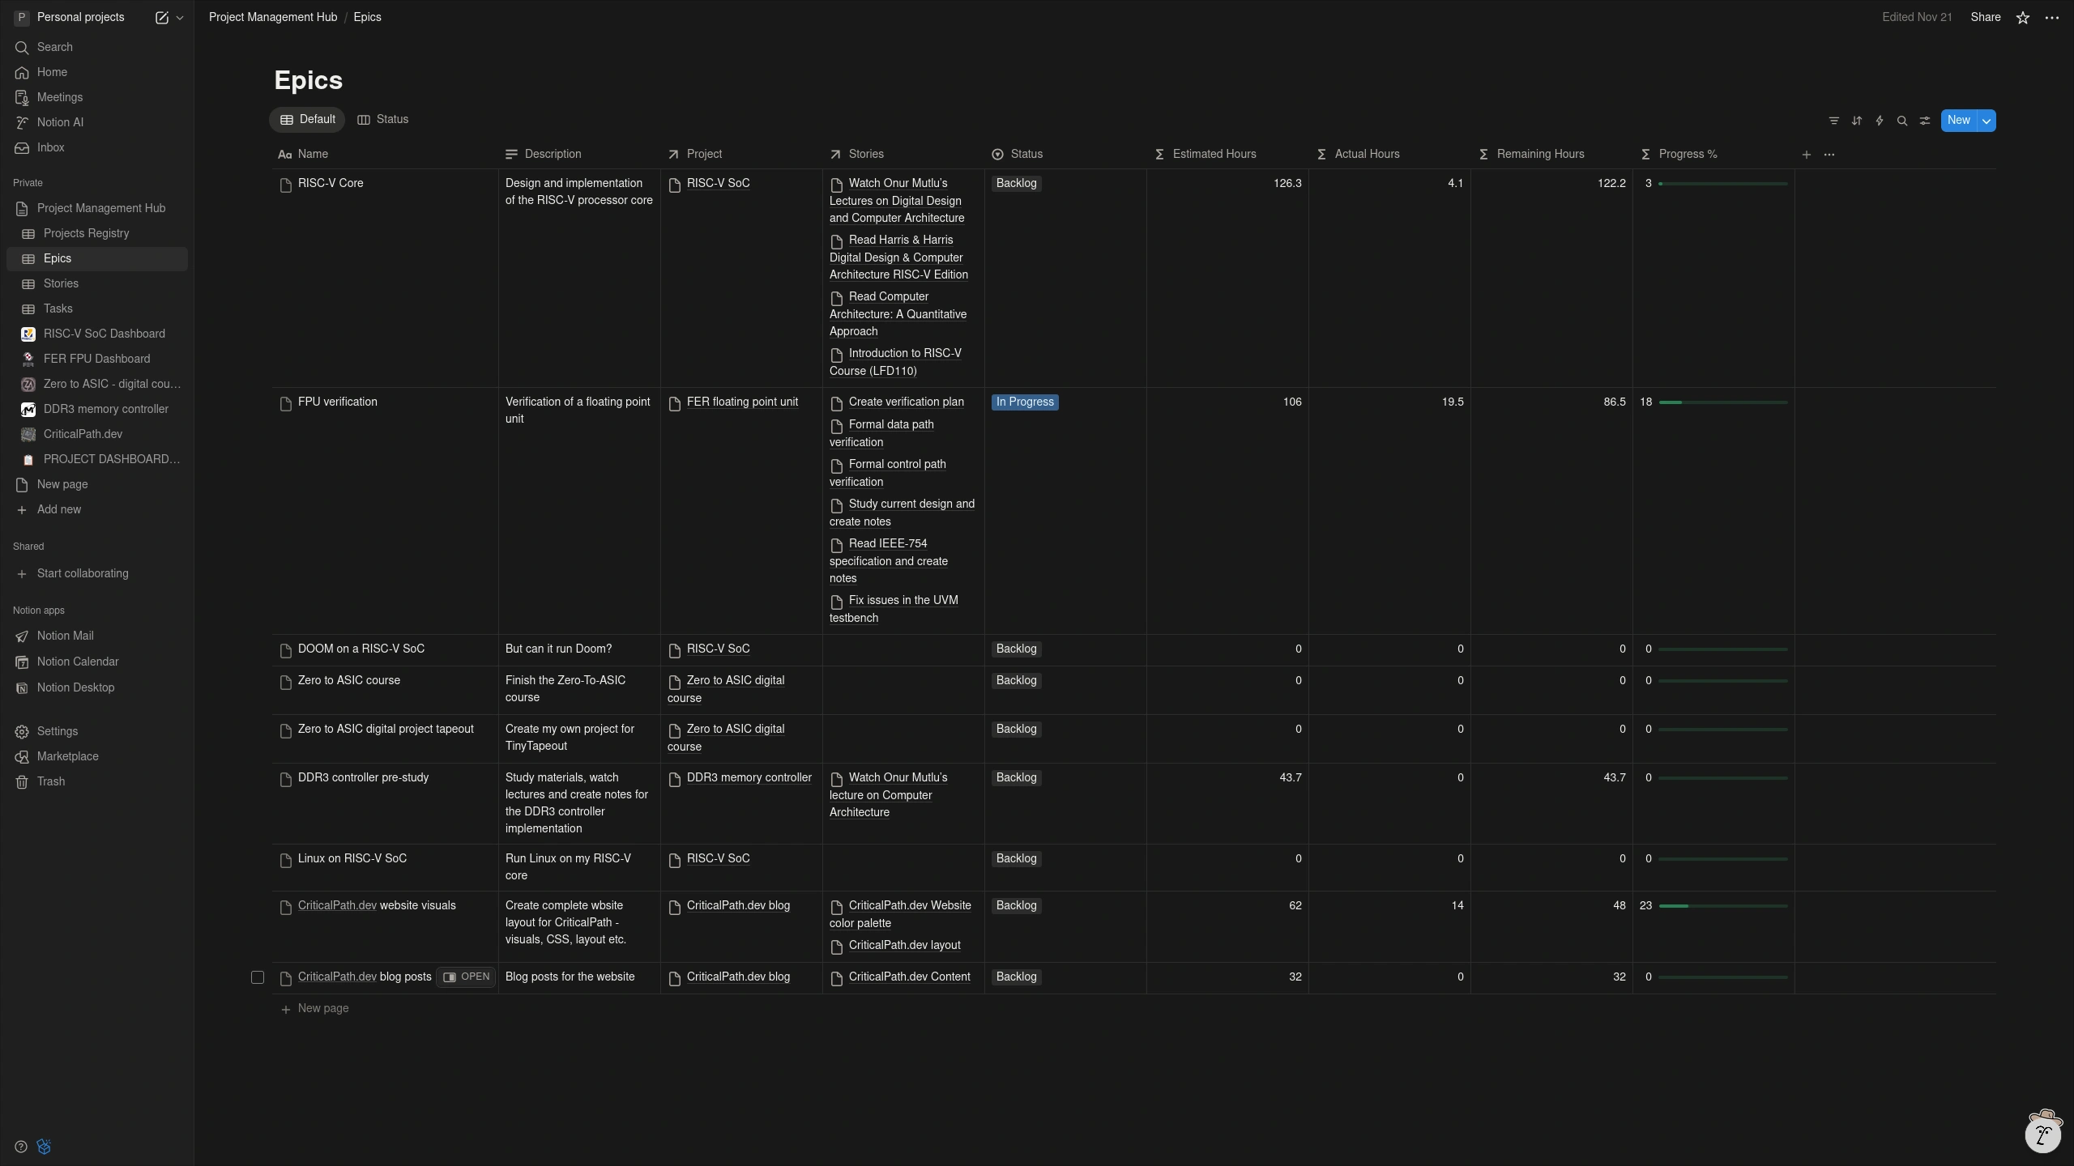Expand the New button dropdown arrow
This screenshot has width=2074, height=1166.
click(x=1986, y=121)
